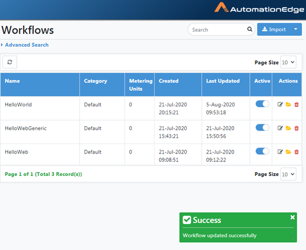Image resolution: width=306 pixels, height=250 pixels.
Task: Click the refresh icon above the table
Action: coord(10,62)
